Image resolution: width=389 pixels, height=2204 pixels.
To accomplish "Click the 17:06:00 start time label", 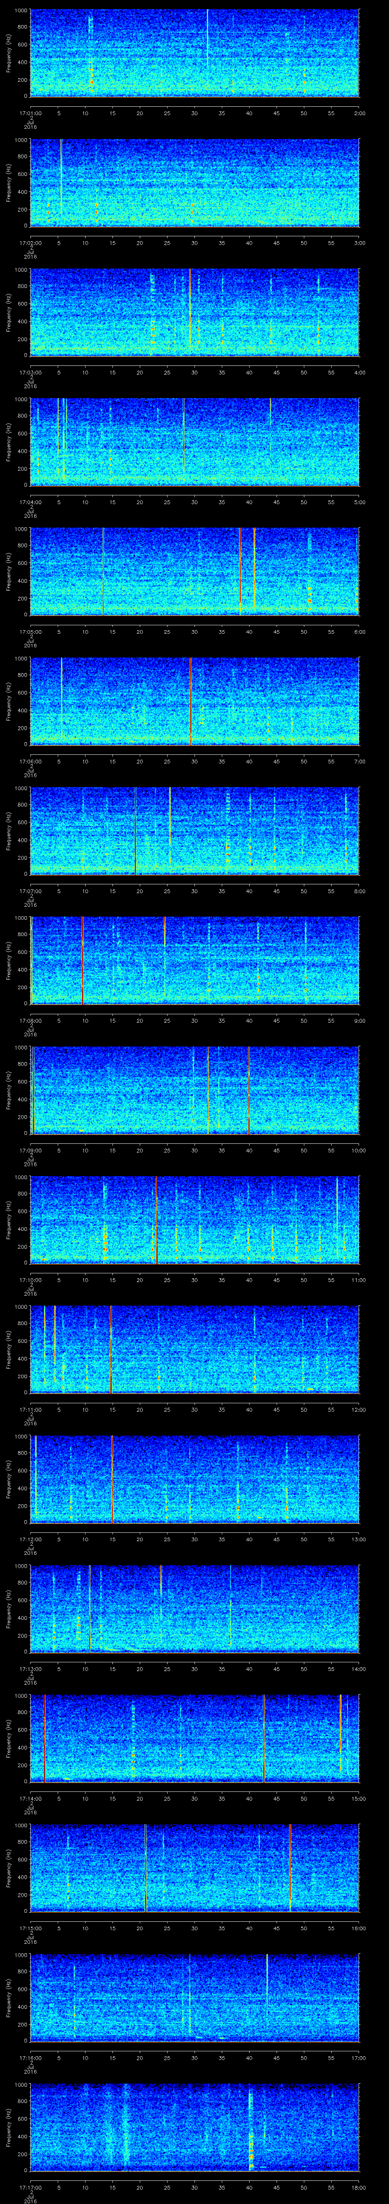I will point(30,762).
